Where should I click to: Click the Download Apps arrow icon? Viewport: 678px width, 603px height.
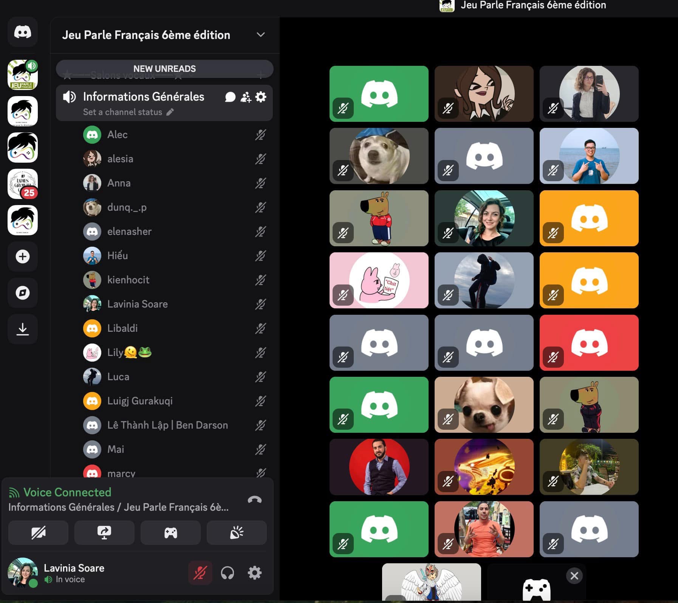tap(23, 329)
